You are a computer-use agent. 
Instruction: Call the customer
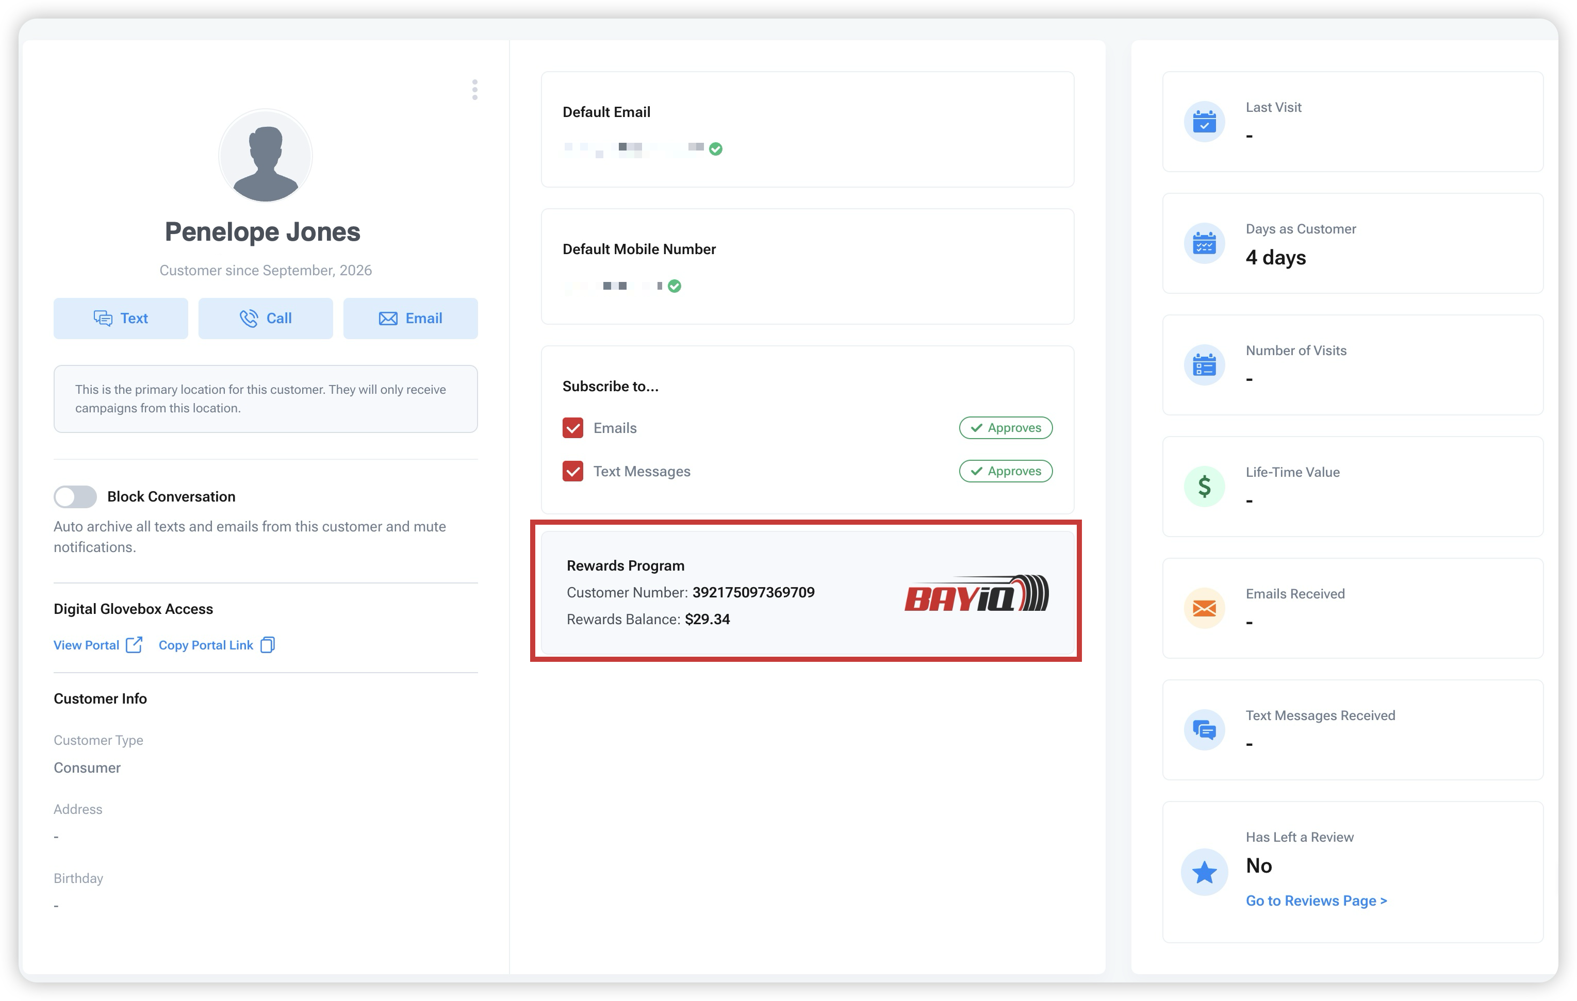[x=265, y=318]
